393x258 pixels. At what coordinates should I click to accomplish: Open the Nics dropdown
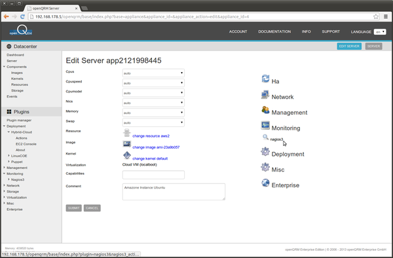click(153, 103)
